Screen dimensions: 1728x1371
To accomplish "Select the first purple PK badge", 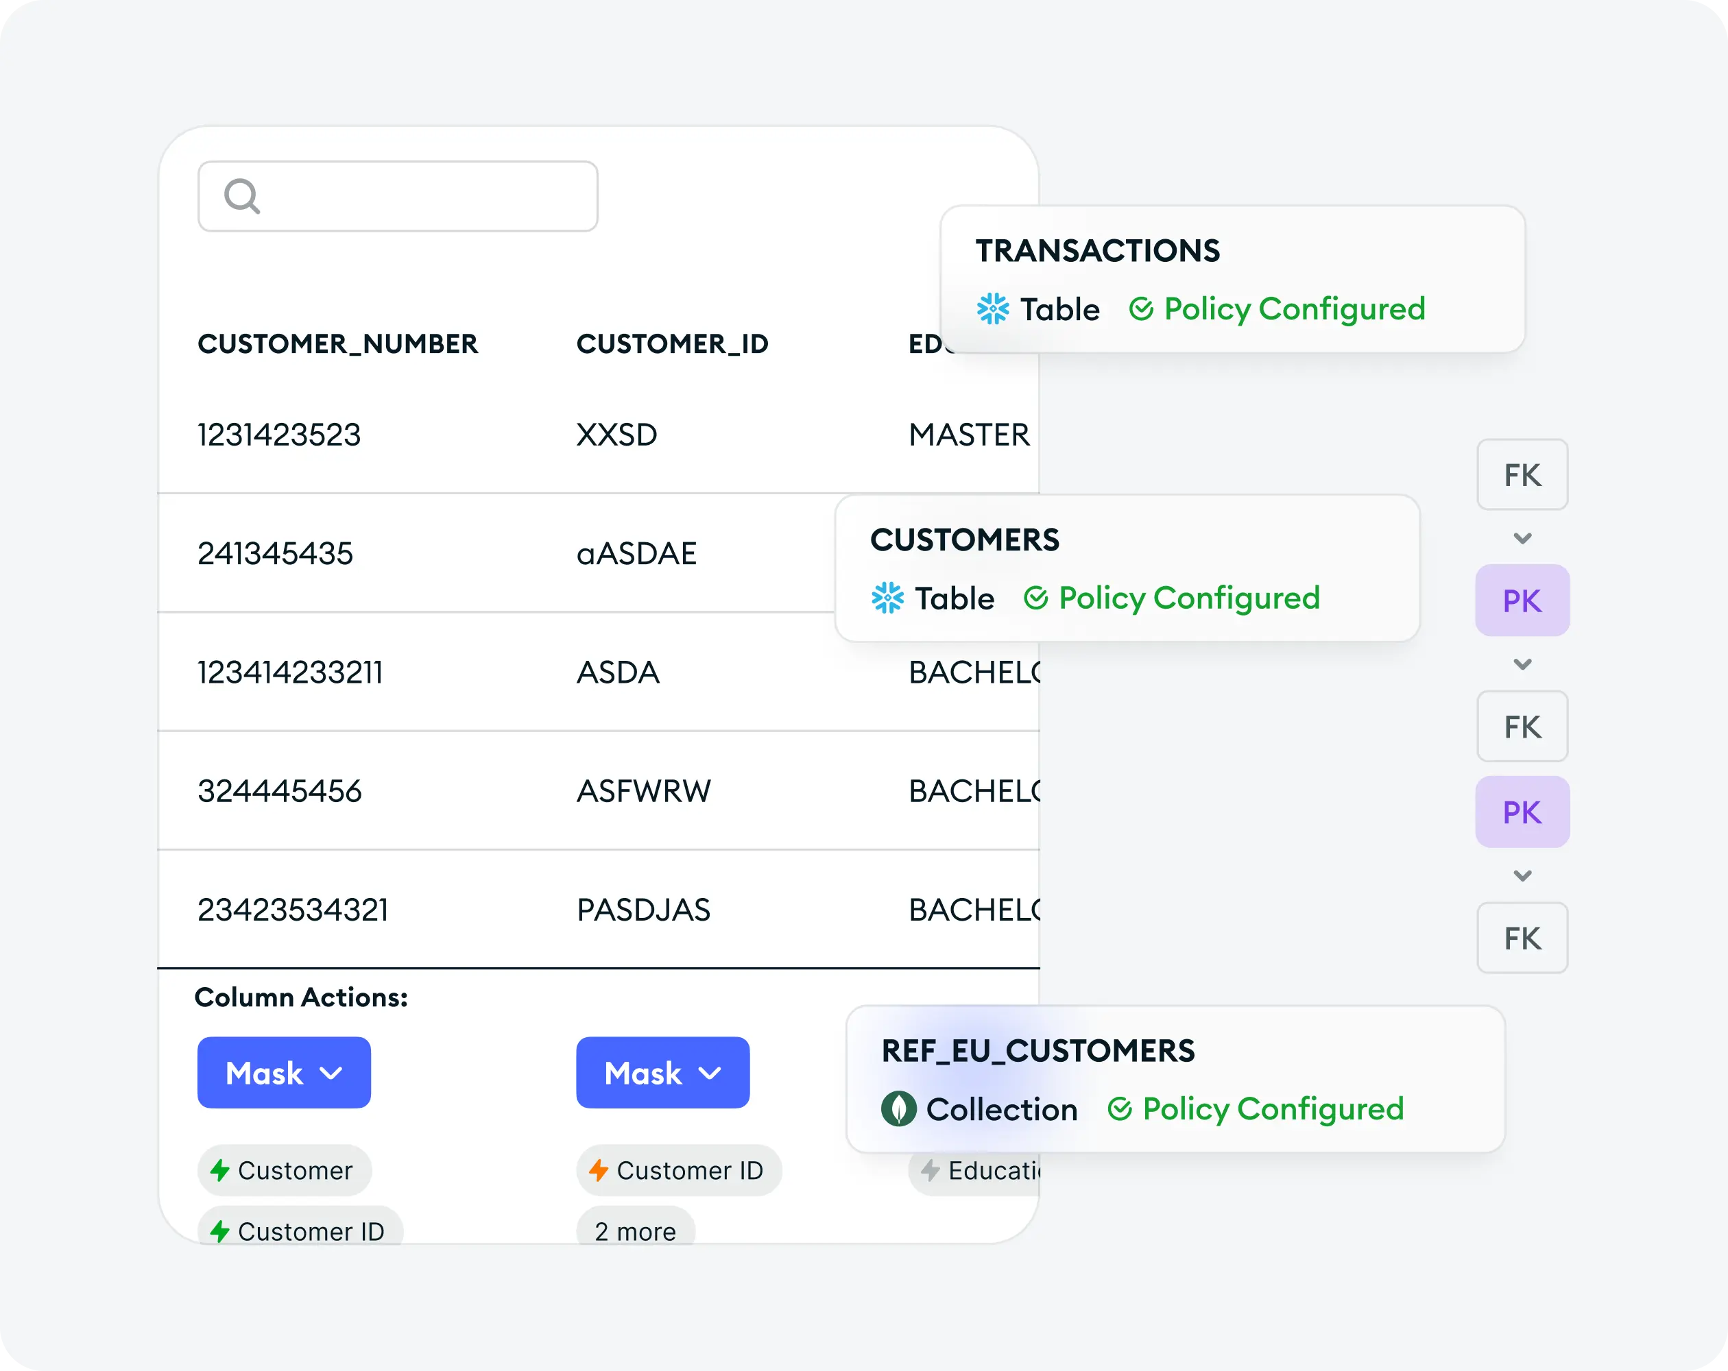I will tap(1523, 601).
